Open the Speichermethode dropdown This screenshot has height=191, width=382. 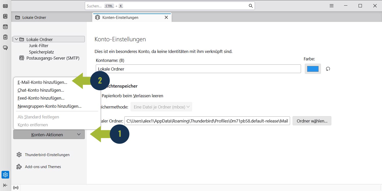161,107
